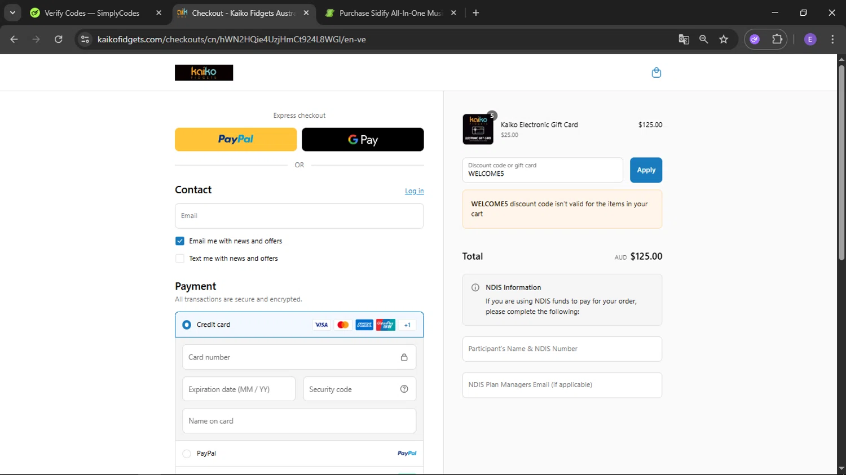Click the Log in link
The image size is (846, 475).
[414, 191]
